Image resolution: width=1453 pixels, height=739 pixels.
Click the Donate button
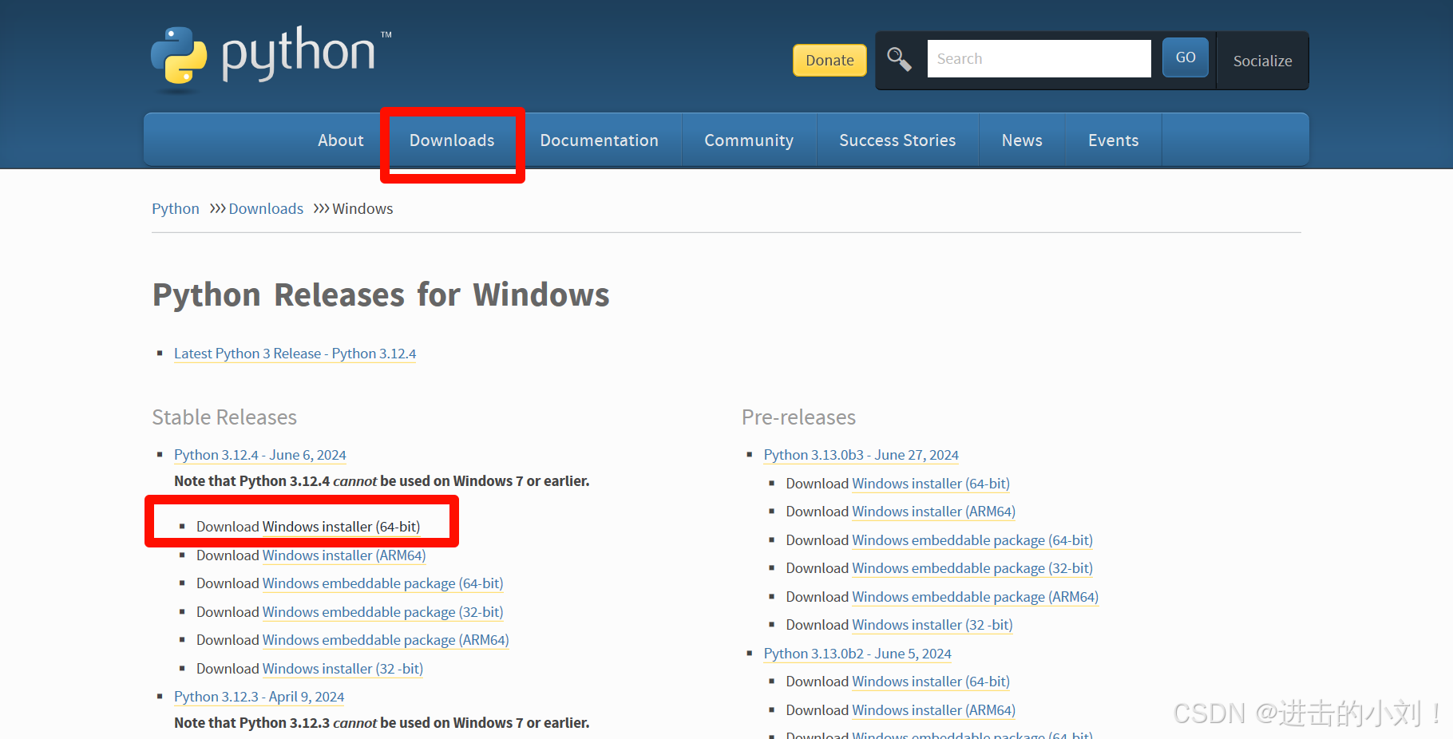click(829, 60)
